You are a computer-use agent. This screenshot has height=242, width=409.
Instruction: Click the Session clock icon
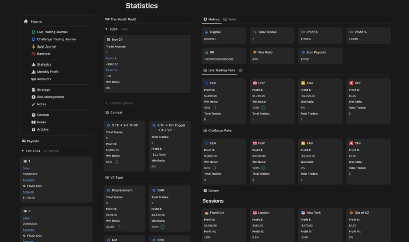pos(33,115)
